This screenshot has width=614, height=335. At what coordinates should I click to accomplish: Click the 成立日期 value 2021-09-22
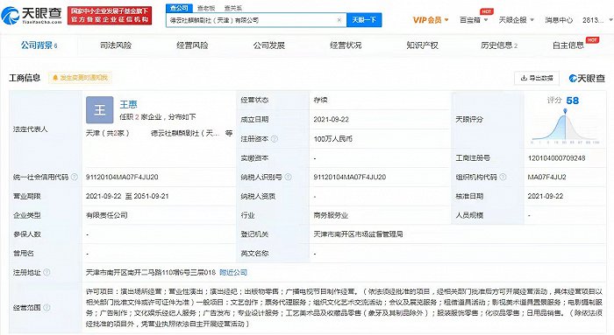[x=332, y=120]
